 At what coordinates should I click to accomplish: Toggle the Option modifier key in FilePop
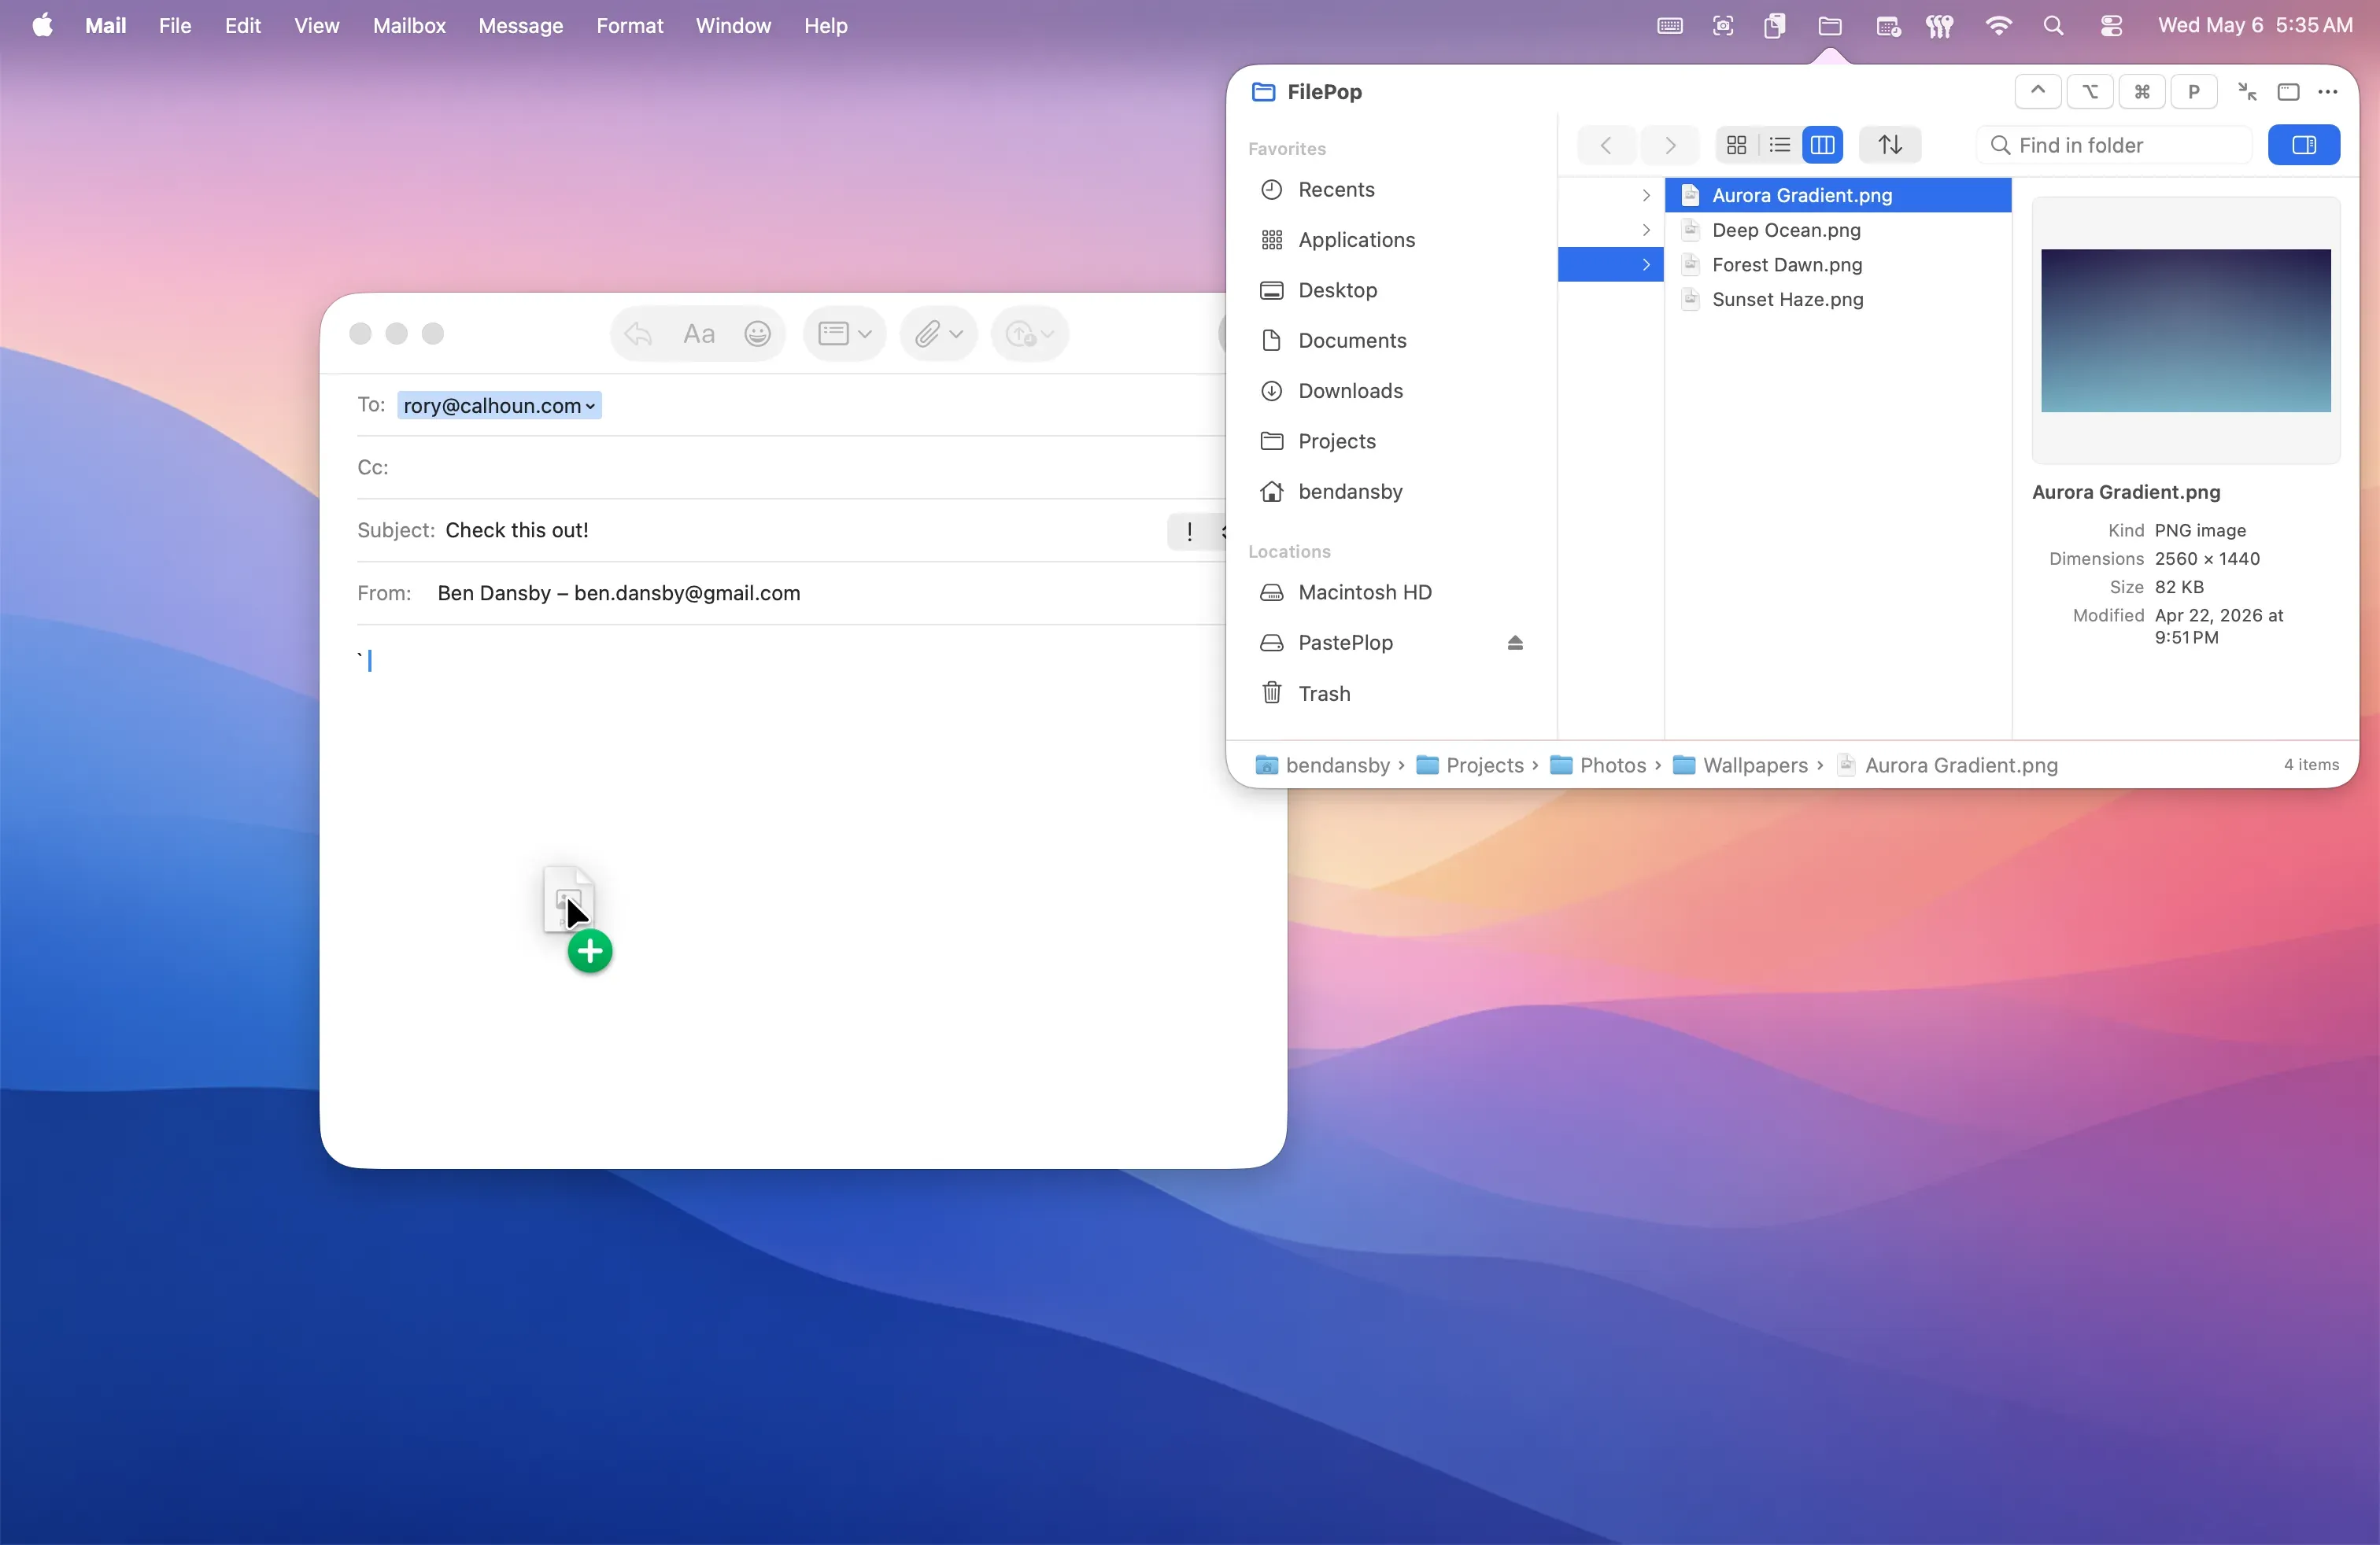2090,91
